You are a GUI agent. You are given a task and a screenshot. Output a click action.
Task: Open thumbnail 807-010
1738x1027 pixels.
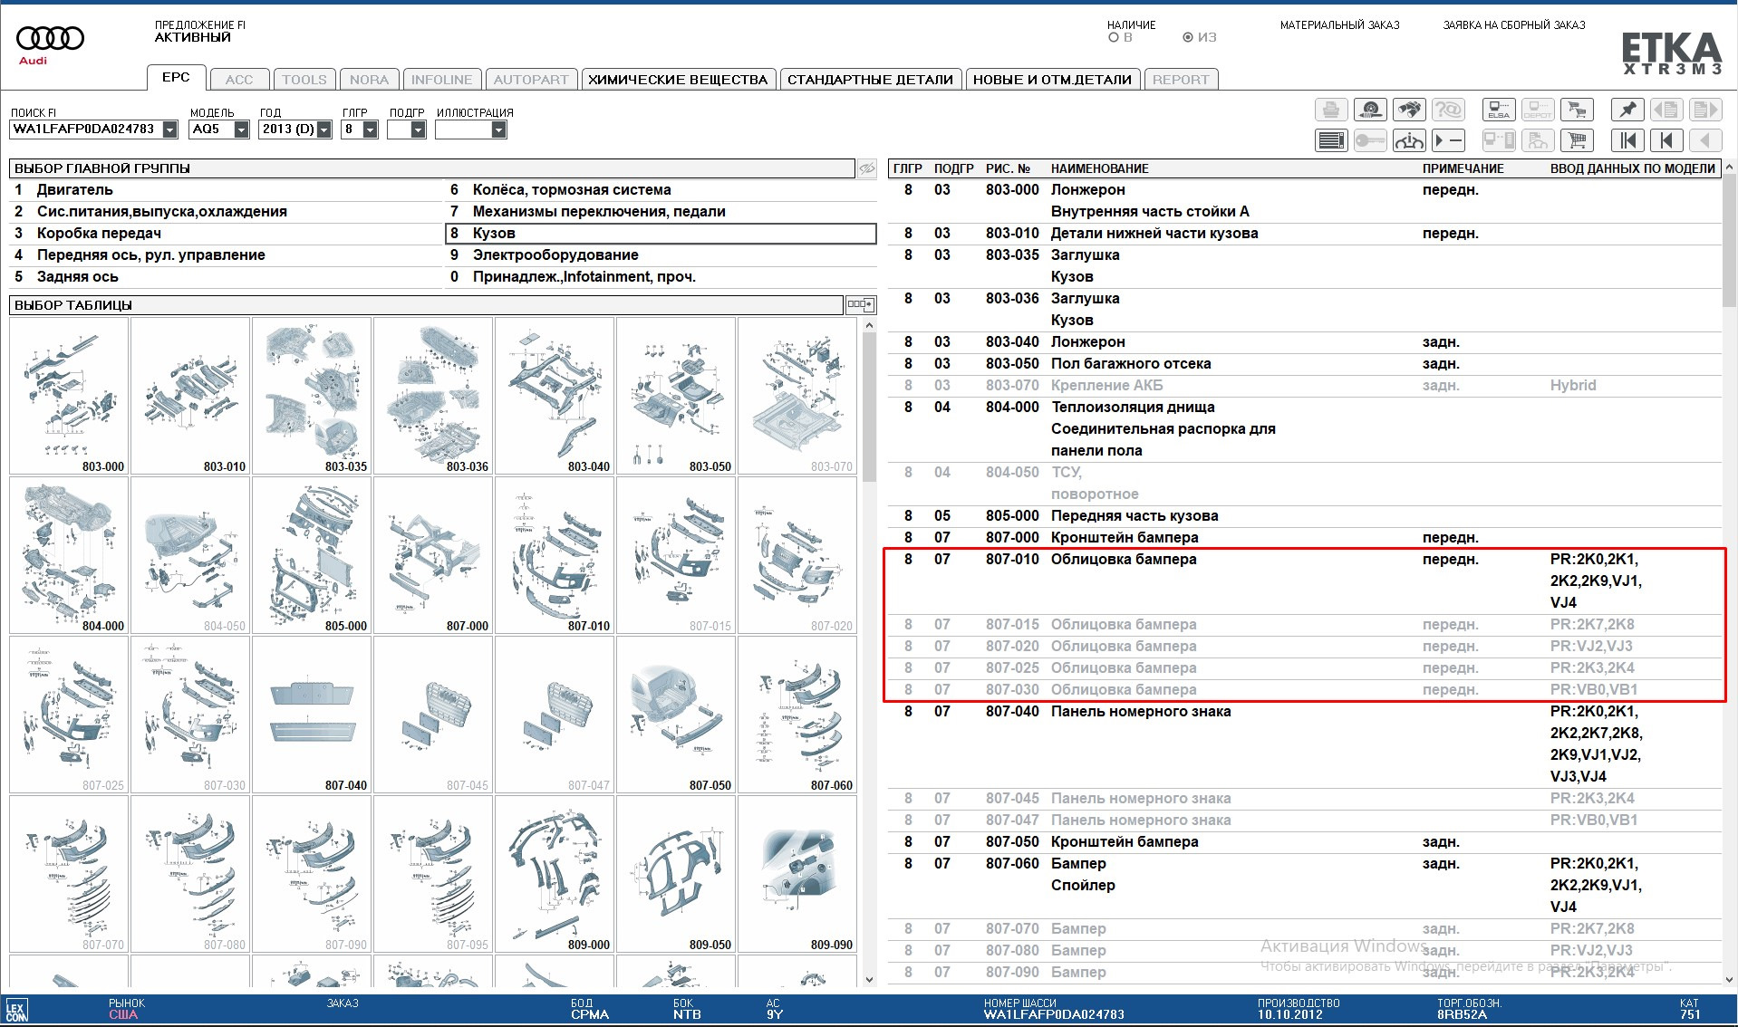tap(555, 555)
